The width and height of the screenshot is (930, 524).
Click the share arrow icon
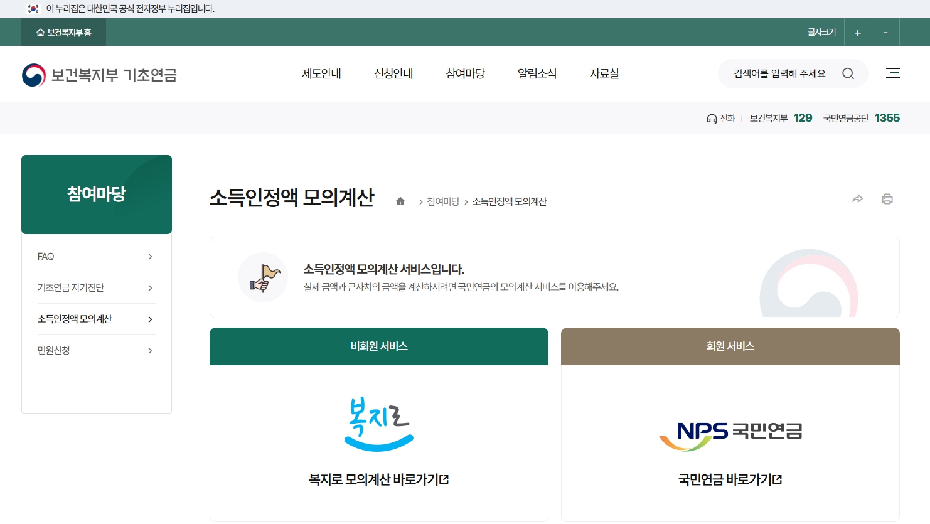pos(858,199)
